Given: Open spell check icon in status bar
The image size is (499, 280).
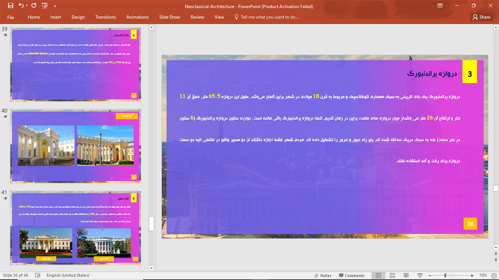Looking at the screenshot, I should click(37, 275).
